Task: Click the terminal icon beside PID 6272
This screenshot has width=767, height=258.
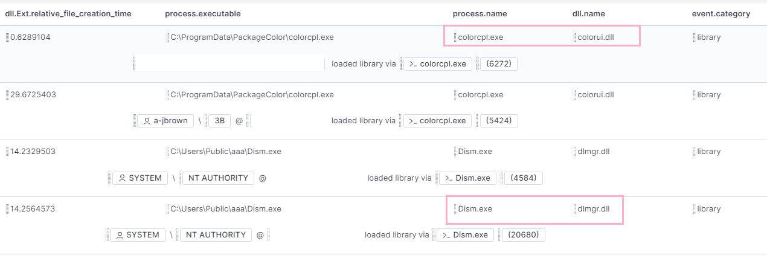Action: (412, 64)
